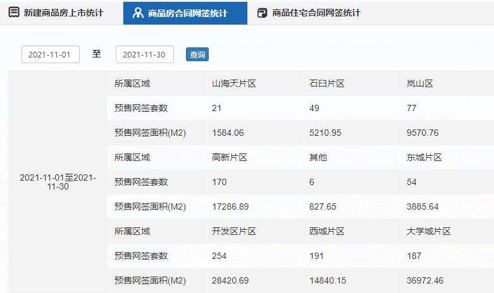Screen dimensions: 494x293
Task: Click the 查询 search button
Action: pyautogui.click(x=197, y=54)
